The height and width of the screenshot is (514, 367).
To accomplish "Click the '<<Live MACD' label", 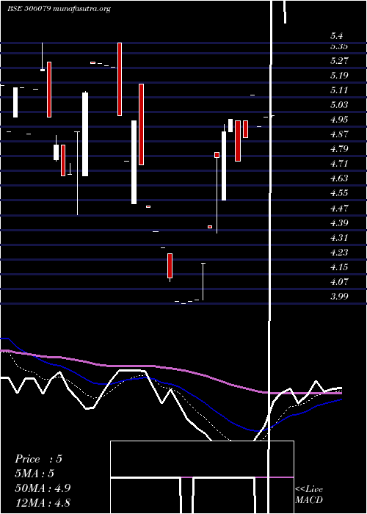I will click(309, 494).
